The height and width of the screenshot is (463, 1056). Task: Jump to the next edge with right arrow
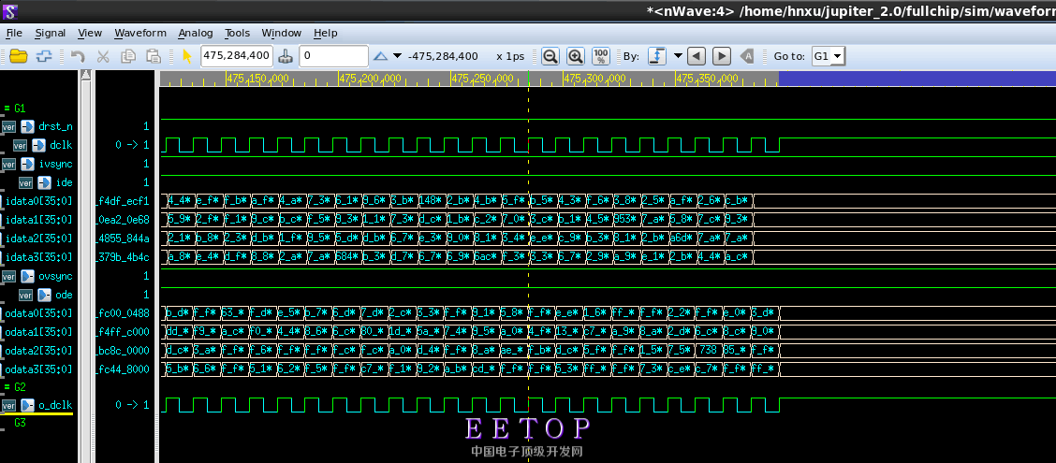(722, 56)
